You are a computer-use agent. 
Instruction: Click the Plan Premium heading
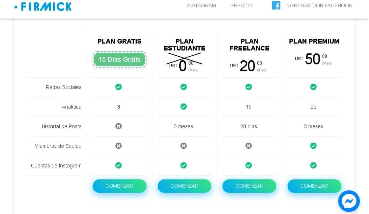coord(314,41)
